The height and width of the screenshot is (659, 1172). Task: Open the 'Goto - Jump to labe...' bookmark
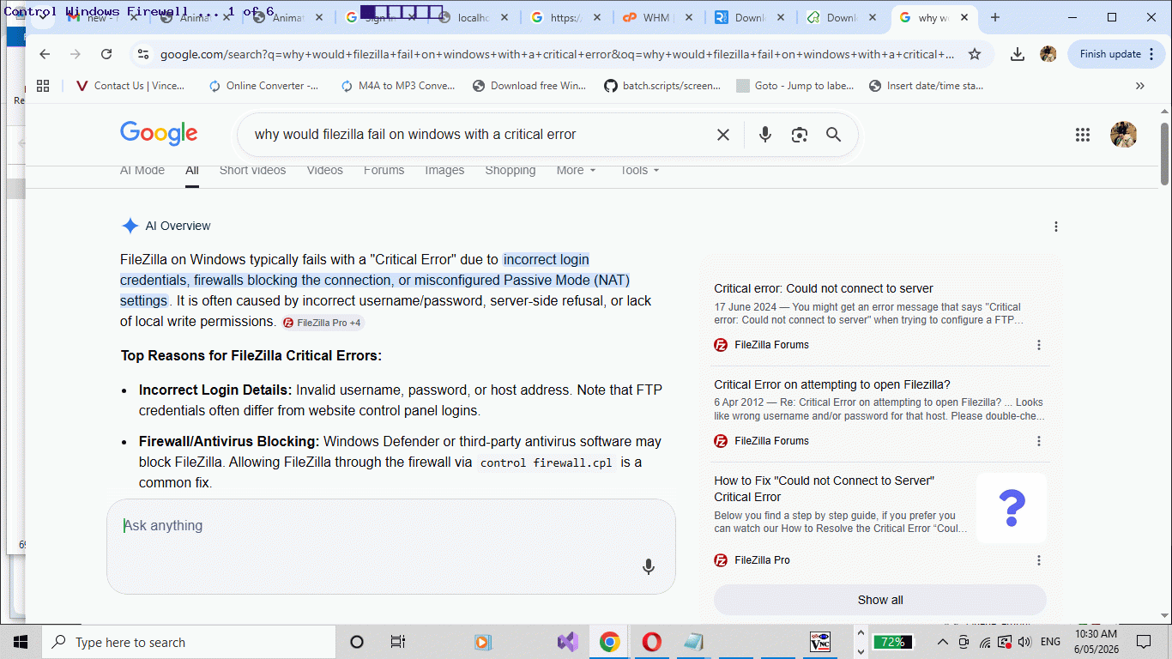[795, 86]
